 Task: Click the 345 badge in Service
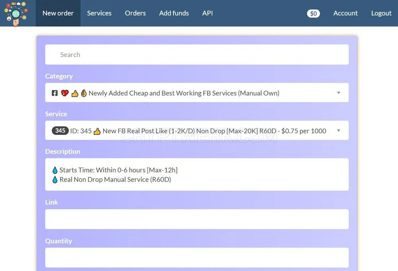click(60, 131)
